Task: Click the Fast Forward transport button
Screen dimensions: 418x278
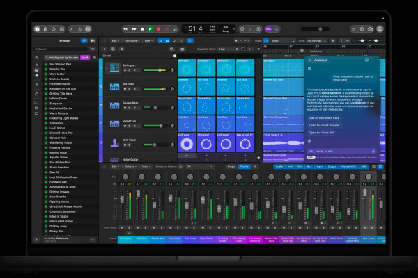Action: pos(134,29)
